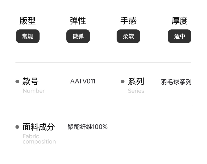207x164 pixels.
Task: Click the bullet dot beside 面料成分
Action: coord(17,127)
